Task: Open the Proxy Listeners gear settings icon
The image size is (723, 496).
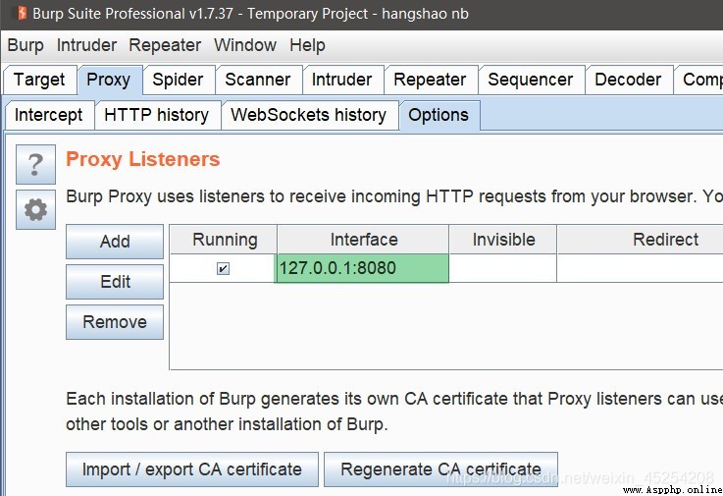Action: (x=35, y=209)
